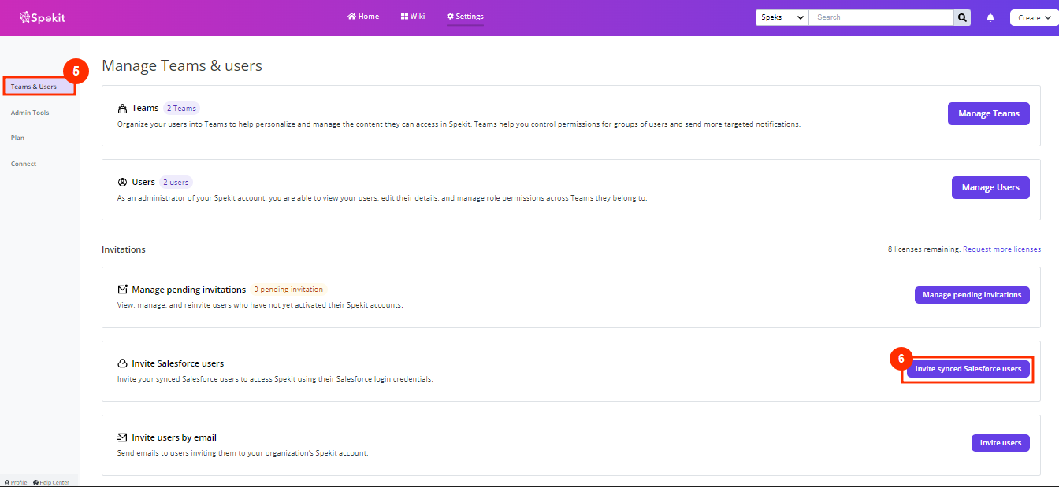Click the 'Manage pending invitations' card title
Image resolution: width=1059 pixels, height=487 pixels.
189,290
